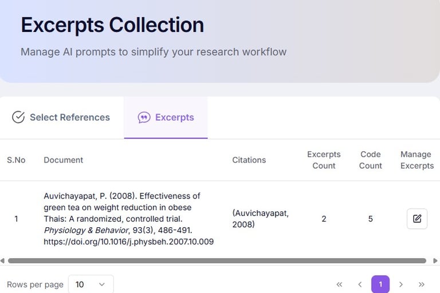Click the Excerpts Count column header

324,160
